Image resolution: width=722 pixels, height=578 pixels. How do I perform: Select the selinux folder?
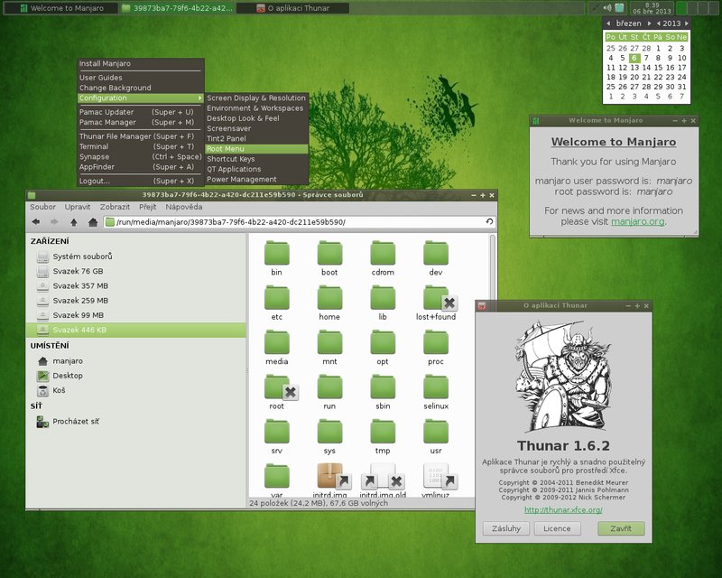(x=436, y=387)
